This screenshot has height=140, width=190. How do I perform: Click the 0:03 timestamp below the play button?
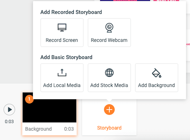pyautogui.click(x=9, y=122)
